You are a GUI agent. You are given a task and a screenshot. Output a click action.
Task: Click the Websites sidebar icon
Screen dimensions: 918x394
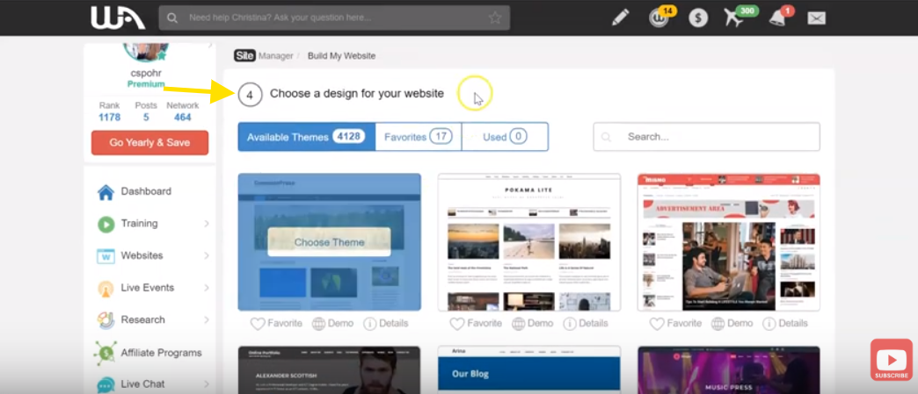106,256
